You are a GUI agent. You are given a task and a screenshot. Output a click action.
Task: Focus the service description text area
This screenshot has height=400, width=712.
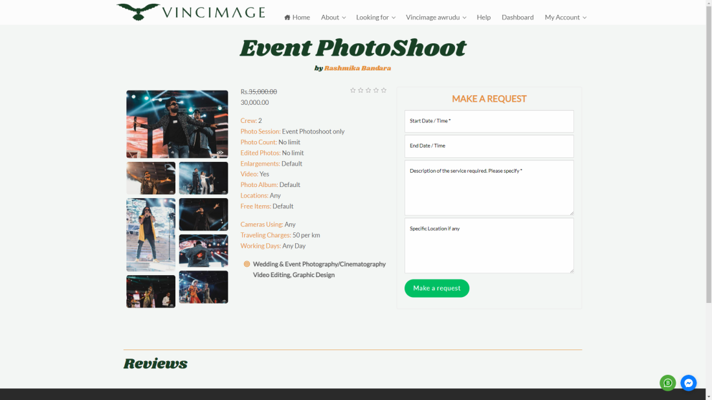pos(489,188)
